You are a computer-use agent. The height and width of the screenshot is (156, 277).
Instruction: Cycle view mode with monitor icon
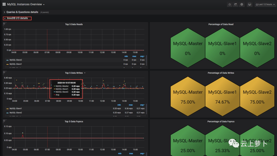pos(250,4)
